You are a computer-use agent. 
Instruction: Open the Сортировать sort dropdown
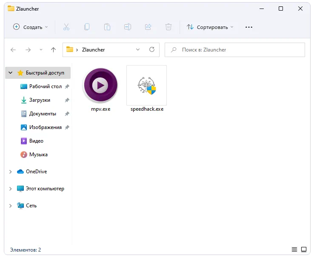tap(210, 27)
